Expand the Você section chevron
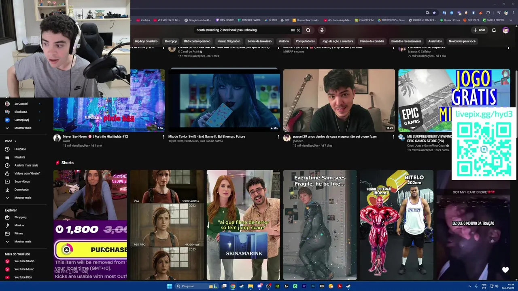 pyautogui.click(x=15, y=141)
